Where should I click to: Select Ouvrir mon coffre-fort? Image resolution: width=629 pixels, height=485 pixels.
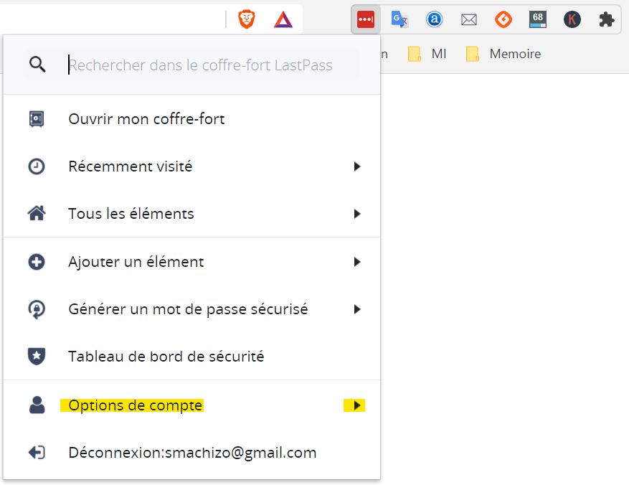(191, 119)
